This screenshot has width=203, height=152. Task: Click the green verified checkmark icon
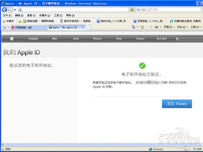[142, 66]
